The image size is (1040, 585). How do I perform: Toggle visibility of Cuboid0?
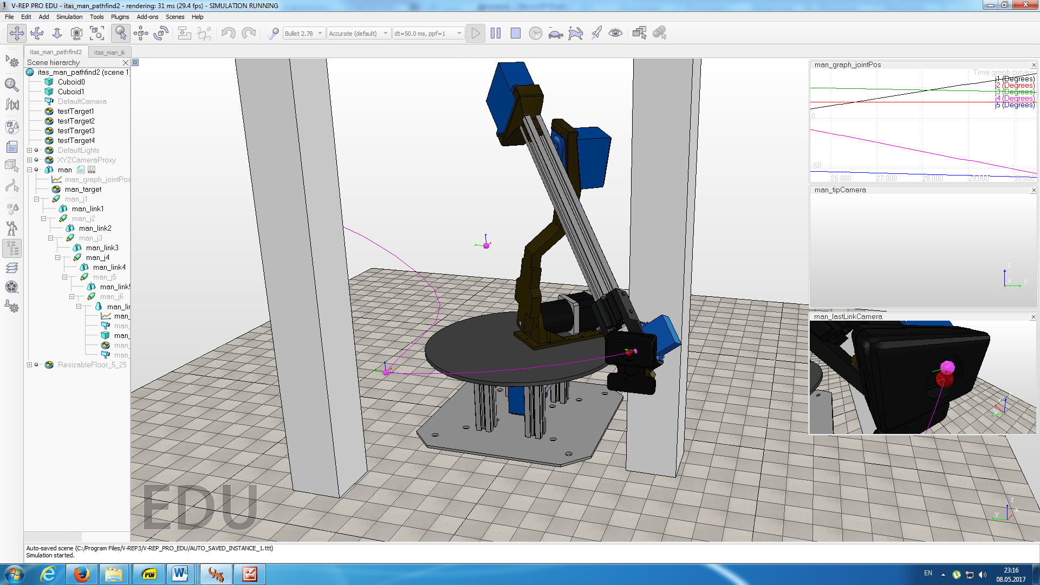(x=49, y=82)
